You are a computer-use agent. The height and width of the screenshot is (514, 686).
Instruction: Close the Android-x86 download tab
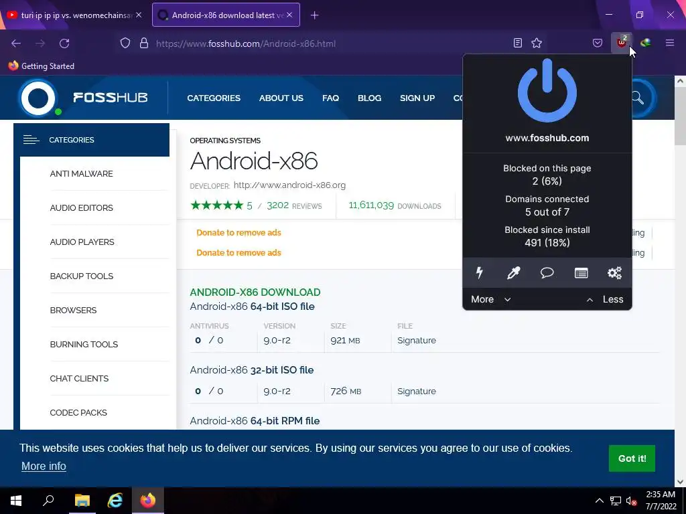[289, 15]
